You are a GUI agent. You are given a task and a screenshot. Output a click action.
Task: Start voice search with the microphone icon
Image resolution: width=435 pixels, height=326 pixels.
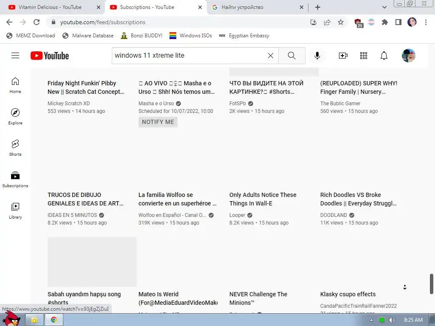coord(317,56)
